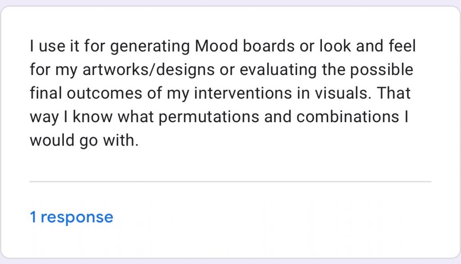Click the word "combinations" in the response
This screenshot has width=461, height=264.
click(348, 117)
